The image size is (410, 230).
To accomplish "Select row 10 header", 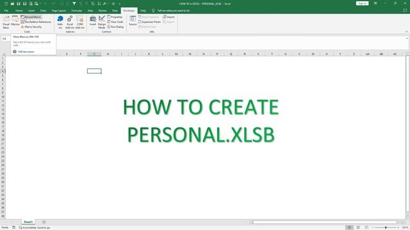I will tap(3, 96).
